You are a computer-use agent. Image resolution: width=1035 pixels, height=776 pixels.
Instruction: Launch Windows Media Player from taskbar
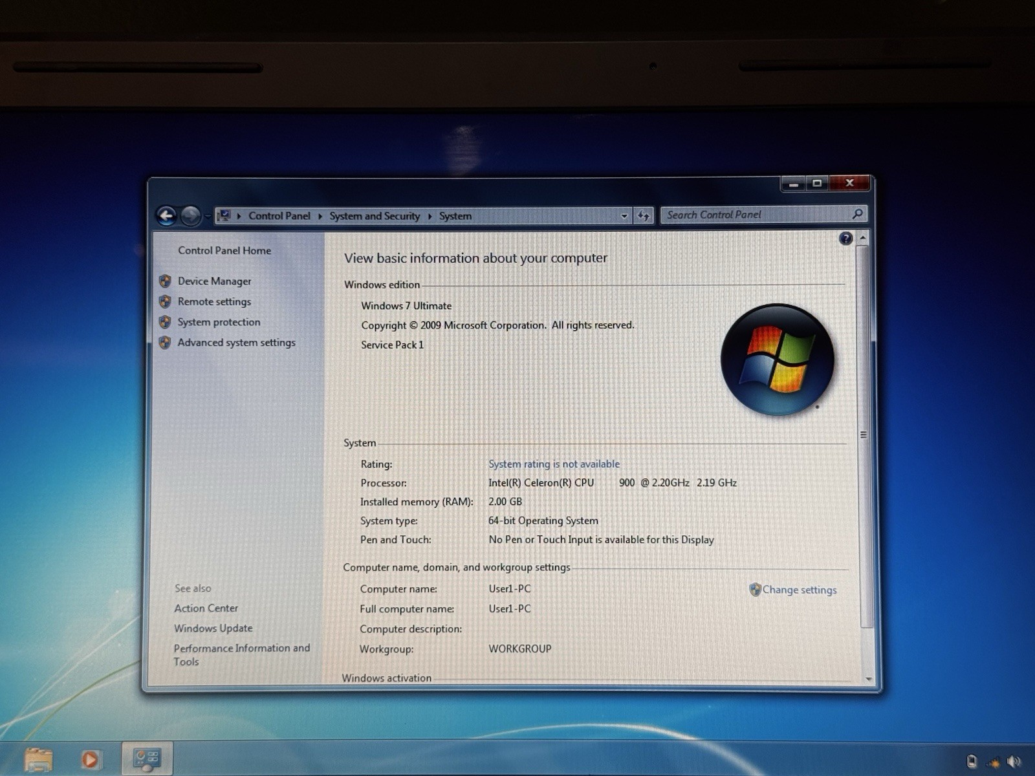click(x=90, y=759)
